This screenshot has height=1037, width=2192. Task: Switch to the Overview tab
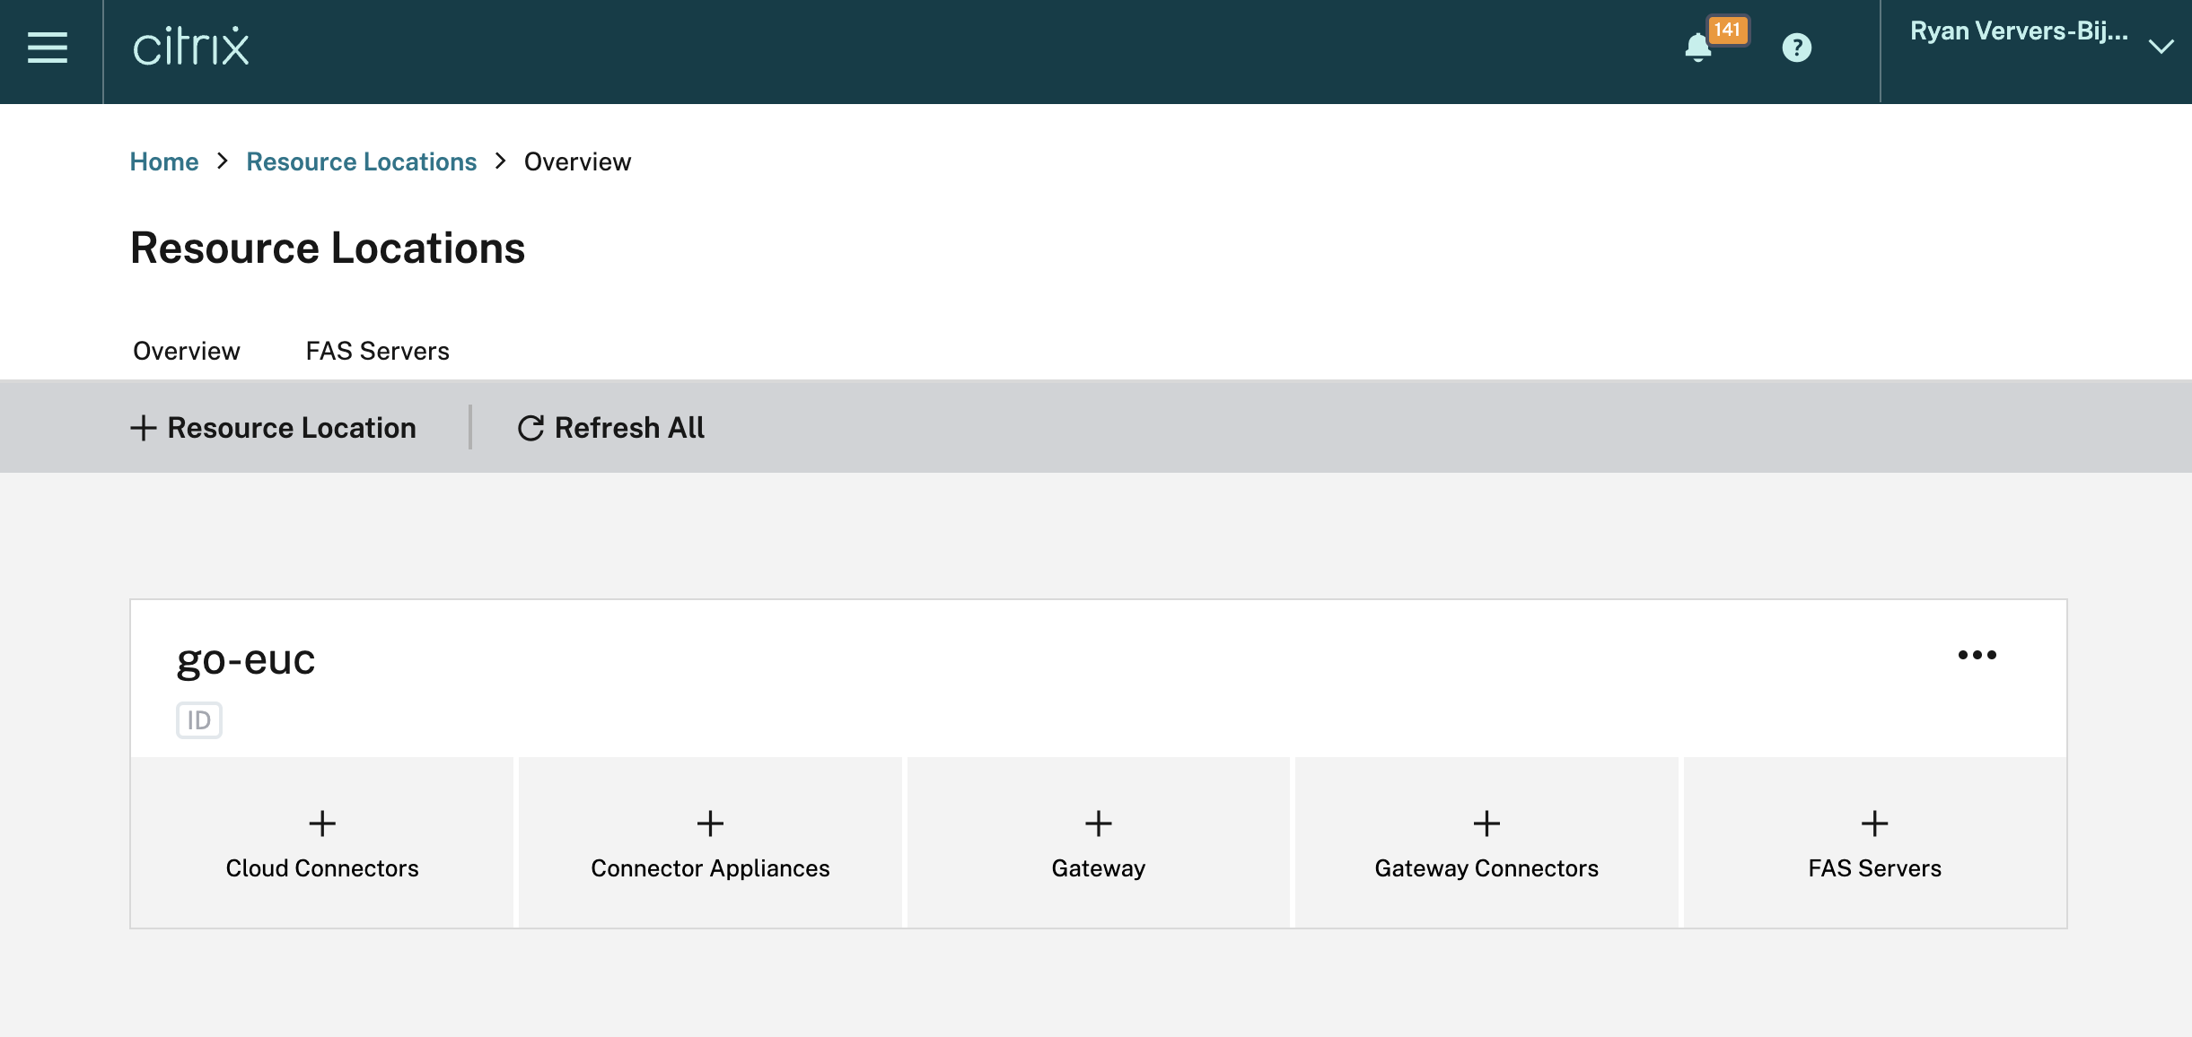click(x=187, y=351)
